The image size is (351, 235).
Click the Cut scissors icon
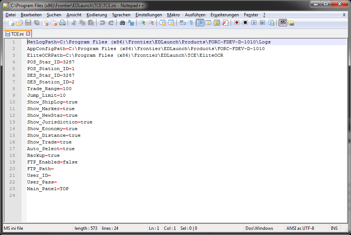[x=74, y=23]
